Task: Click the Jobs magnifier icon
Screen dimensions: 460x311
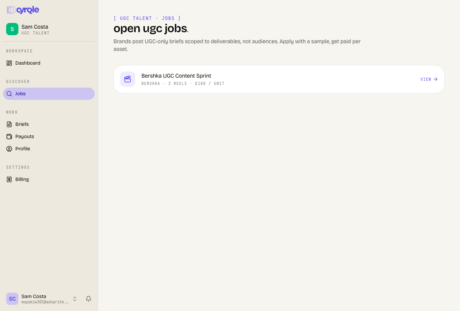Action: point(9,94)
